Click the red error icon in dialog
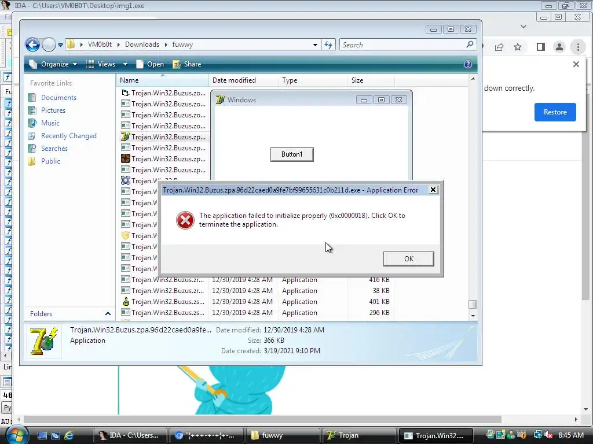The height and width of the screenshot is (444, 593). [185, 220]
